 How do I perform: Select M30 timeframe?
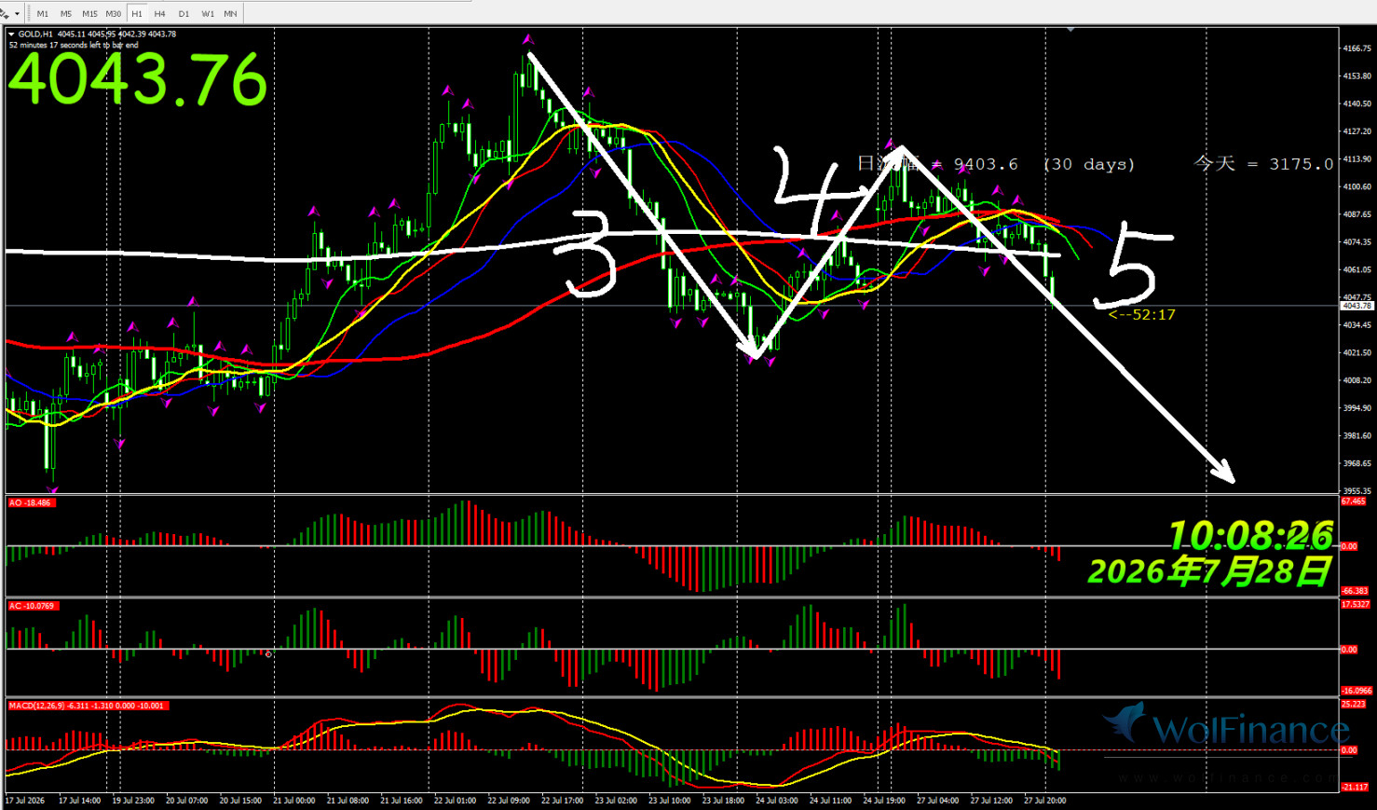point(114,14)
